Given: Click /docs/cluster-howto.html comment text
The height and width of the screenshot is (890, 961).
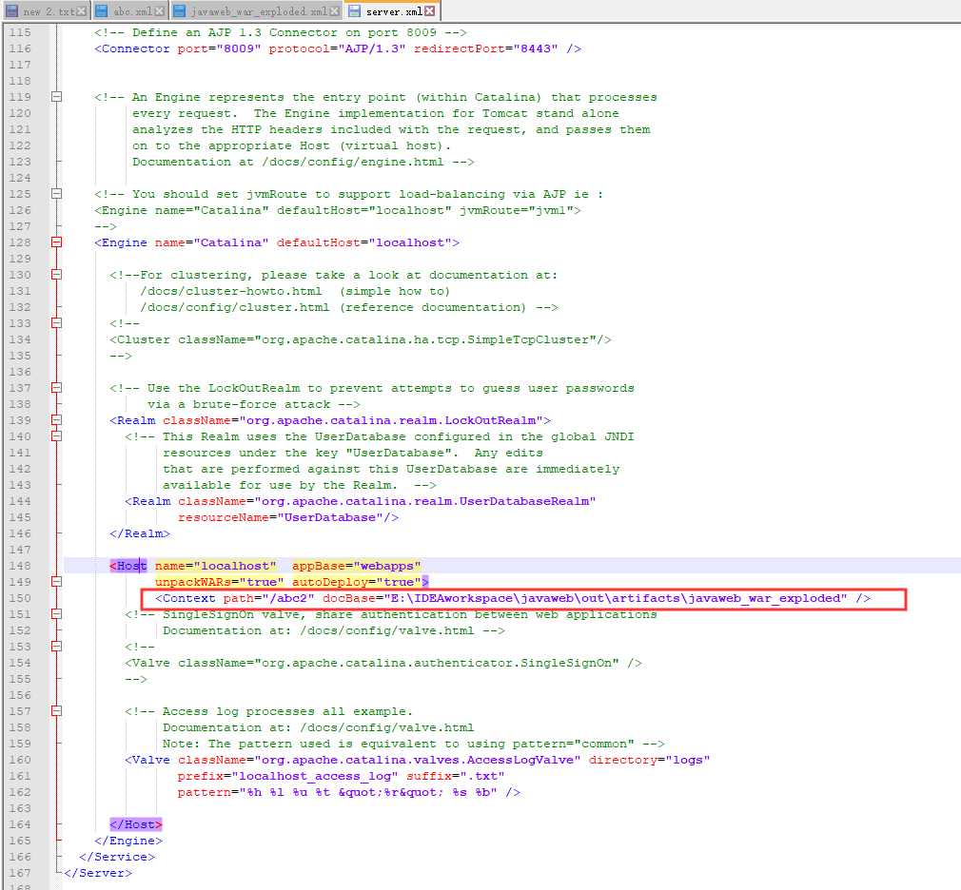Looking at the screenshot, I should pos(231,291).
